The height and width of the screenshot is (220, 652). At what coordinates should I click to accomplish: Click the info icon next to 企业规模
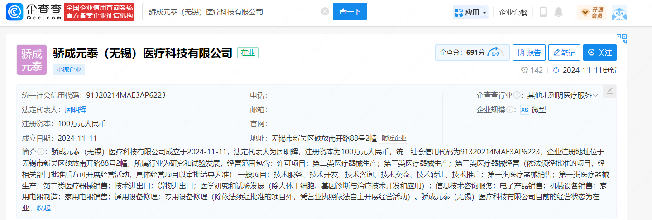tap(509, 110)
